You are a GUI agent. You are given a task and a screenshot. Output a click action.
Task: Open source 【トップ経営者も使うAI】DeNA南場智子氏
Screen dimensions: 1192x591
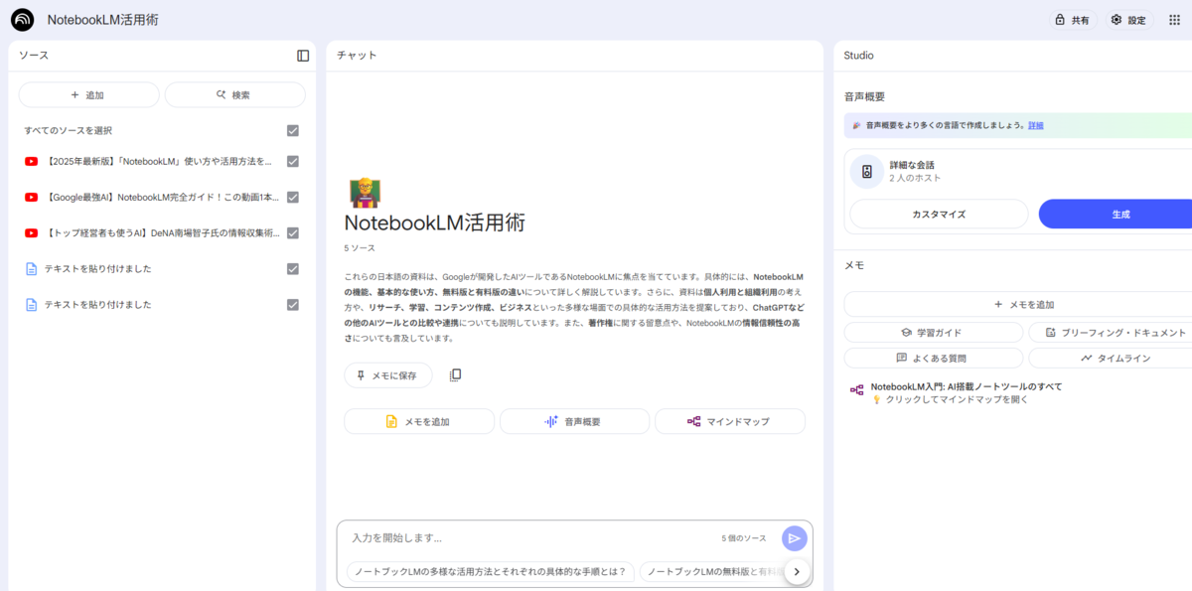[x=162, y=232]
